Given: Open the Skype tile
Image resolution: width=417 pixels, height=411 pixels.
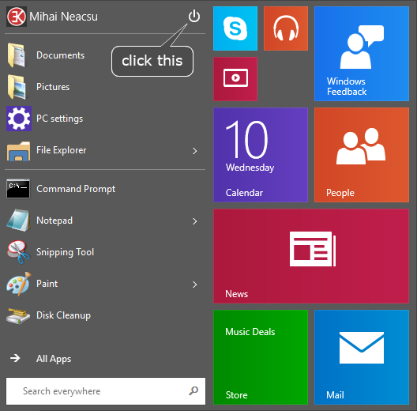Looking at the screenshot, I should click(x=235, y=28).
